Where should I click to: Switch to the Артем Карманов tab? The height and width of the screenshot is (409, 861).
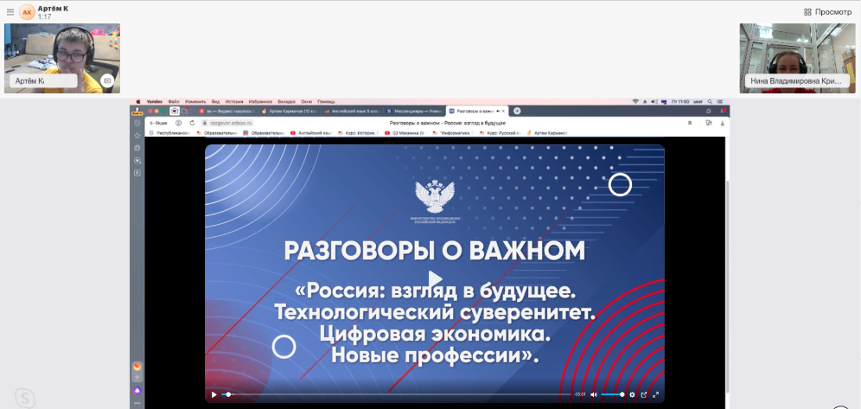pos(290,111)
